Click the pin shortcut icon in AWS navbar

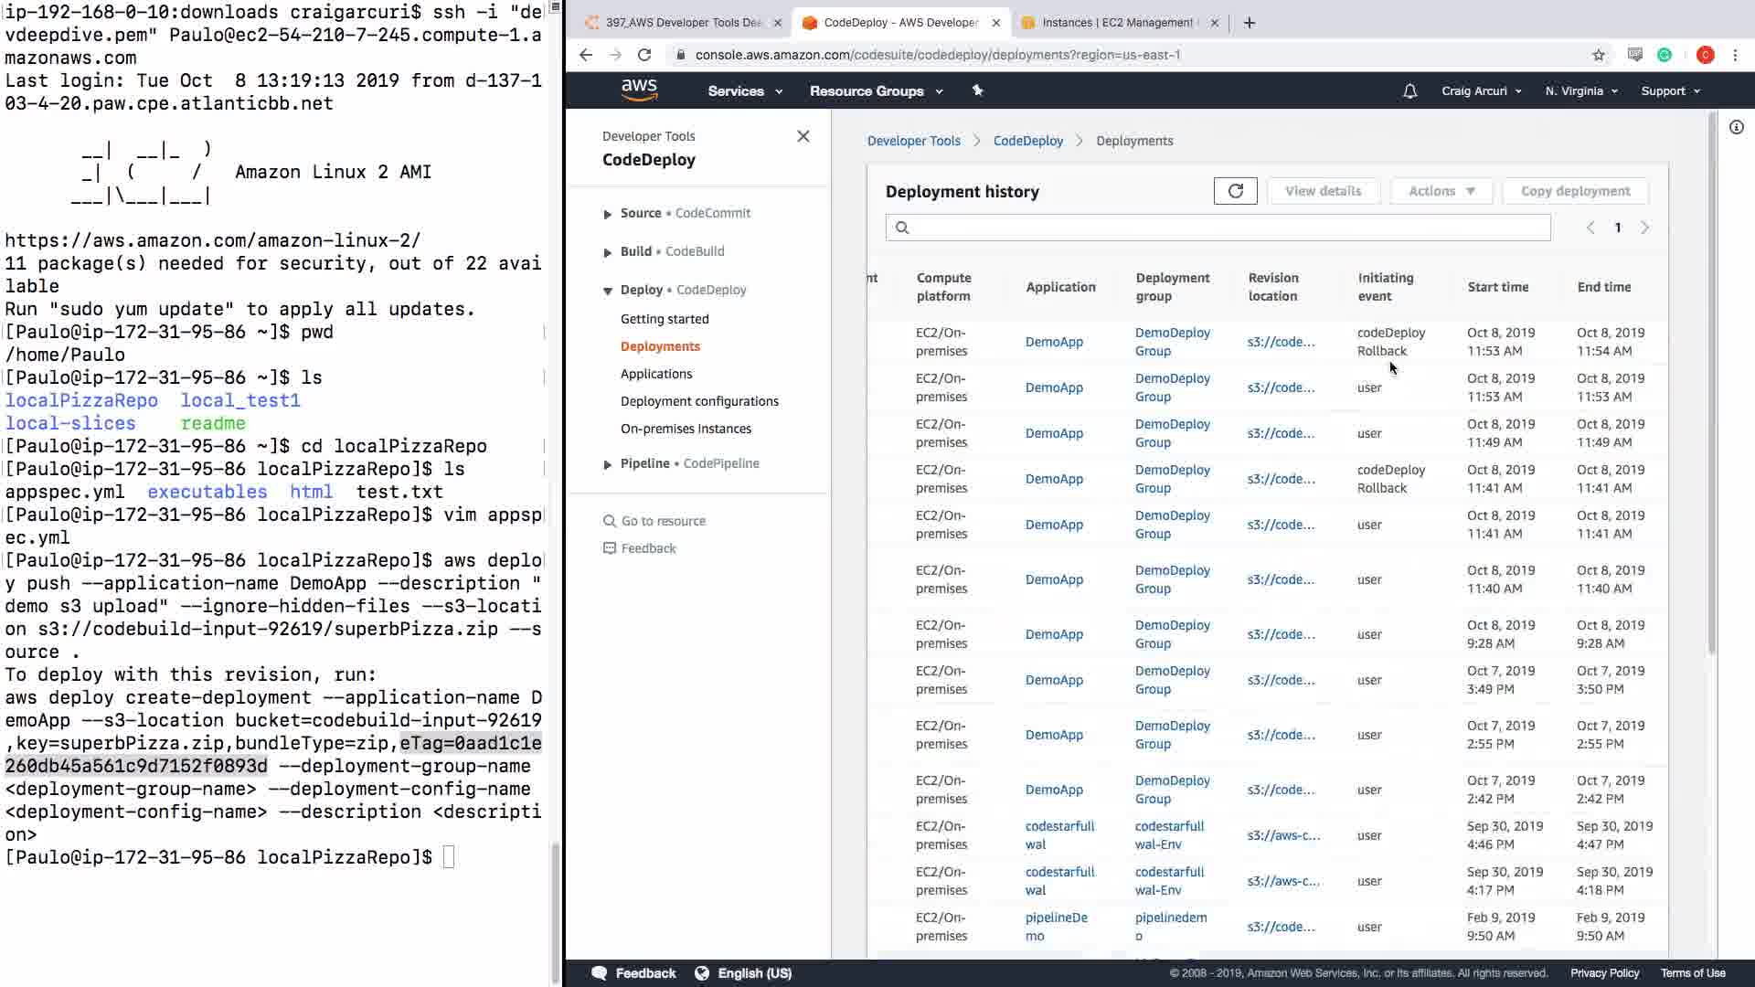977,90
